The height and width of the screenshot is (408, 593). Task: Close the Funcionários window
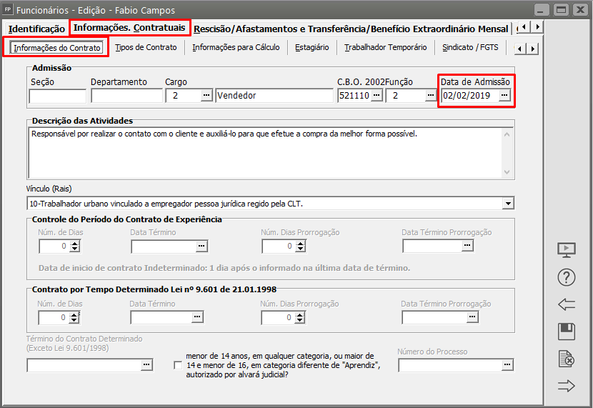click(581, 9)
